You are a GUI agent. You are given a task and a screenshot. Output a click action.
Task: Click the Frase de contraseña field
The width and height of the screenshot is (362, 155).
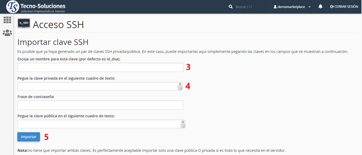(x=100, y=105)
